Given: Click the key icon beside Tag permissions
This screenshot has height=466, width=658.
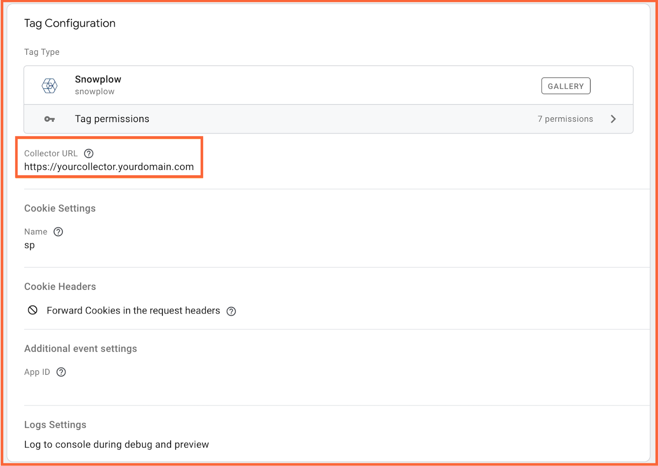Looking at the screenshot, I should [49, 119].
